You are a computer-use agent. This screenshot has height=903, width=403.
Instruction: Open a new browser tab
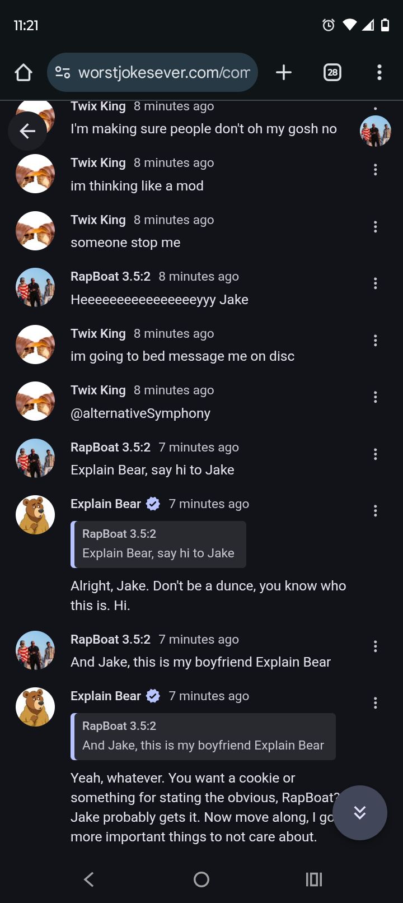click(284, 72)
